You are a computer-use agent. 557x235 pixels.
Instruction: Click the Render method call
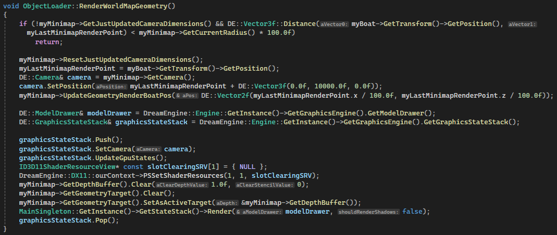click(x=219, y=211)
